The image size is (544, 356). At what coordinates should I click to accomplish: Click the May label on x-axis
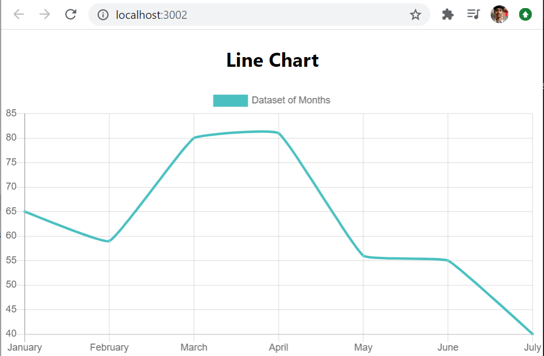[363, 347]
